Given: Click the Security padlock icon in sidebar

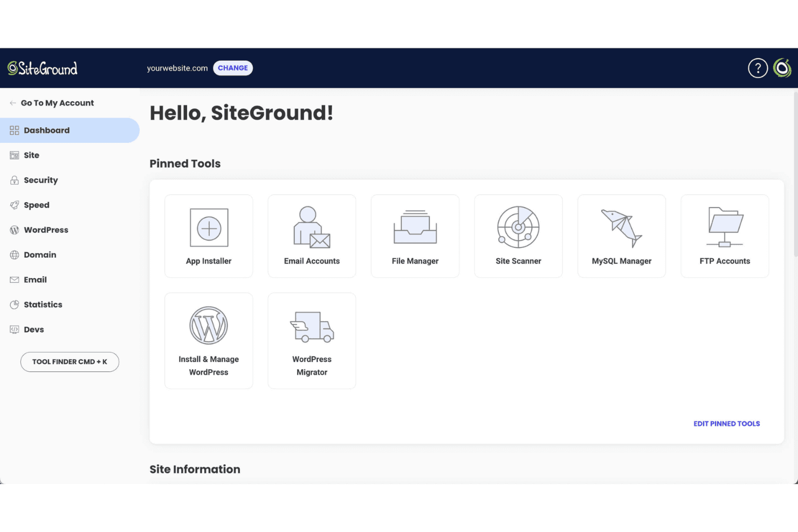Looking at the screenshot, I should pos(15,180).
